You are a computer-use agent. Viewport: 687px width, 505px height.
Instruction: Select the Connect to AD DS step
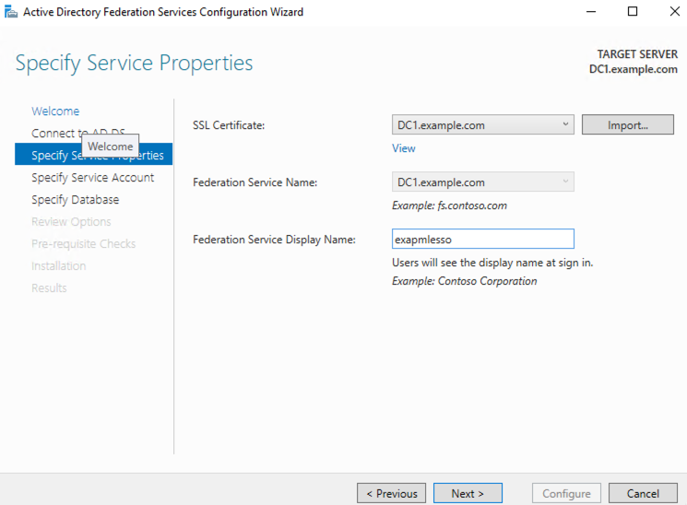[77, 133]
